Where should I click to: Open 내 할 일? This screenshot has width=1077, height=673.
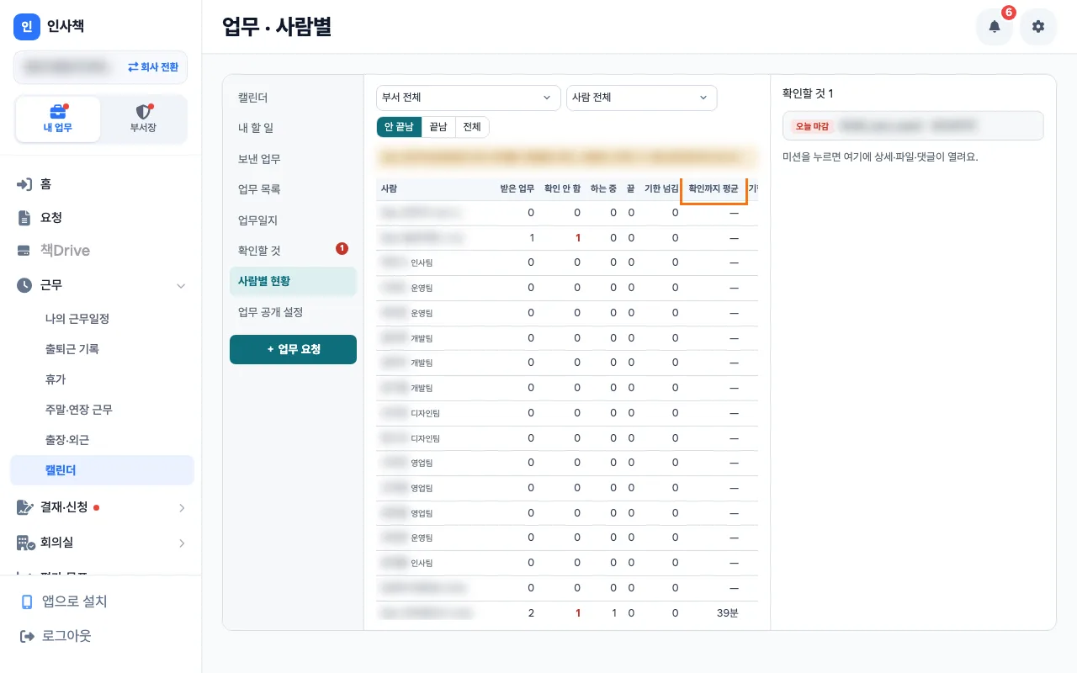point(293,128)
